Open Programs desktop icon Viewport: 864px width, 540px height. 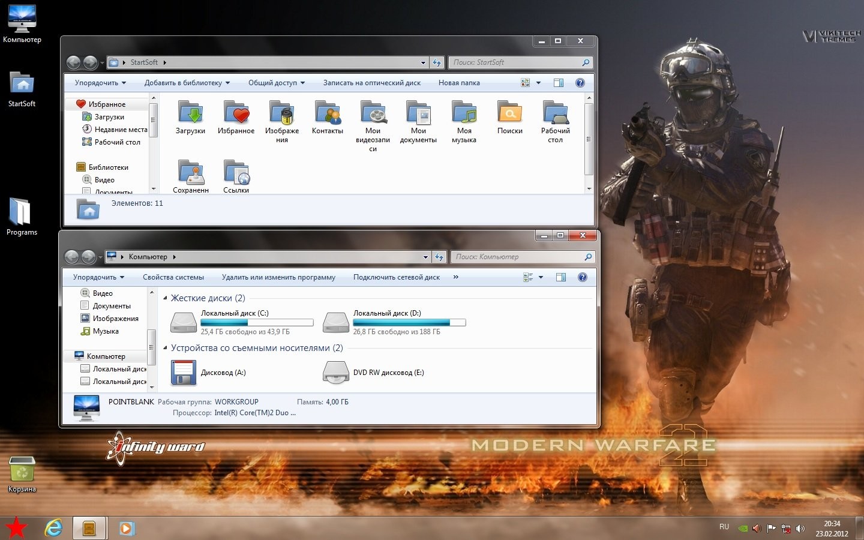coord(22,217)
